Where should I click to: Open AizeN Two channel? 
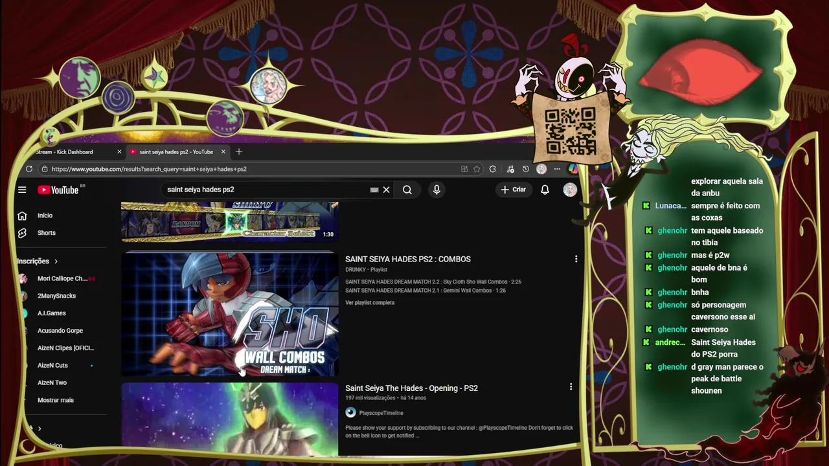pyautogui.click(x=52, y=383)
